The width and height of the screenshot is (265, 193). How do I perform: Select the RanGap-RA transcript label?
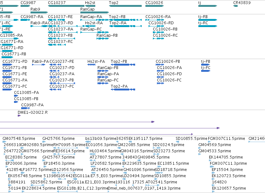point(91,17)
